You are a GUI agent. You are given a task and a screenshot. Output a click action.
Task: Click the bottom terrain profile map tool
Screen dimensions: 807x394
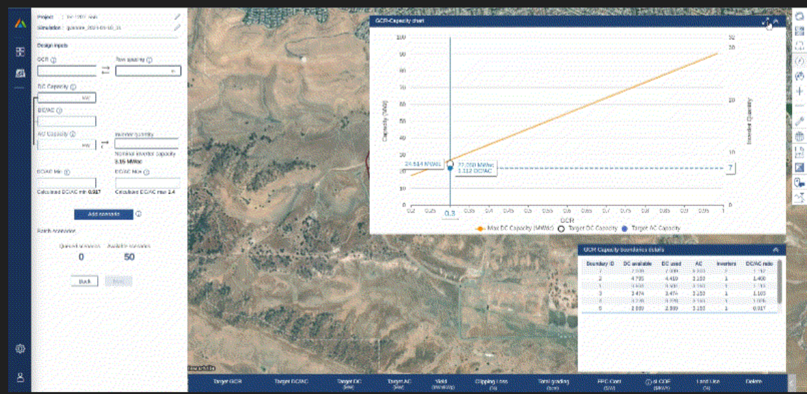coord(799,197)
